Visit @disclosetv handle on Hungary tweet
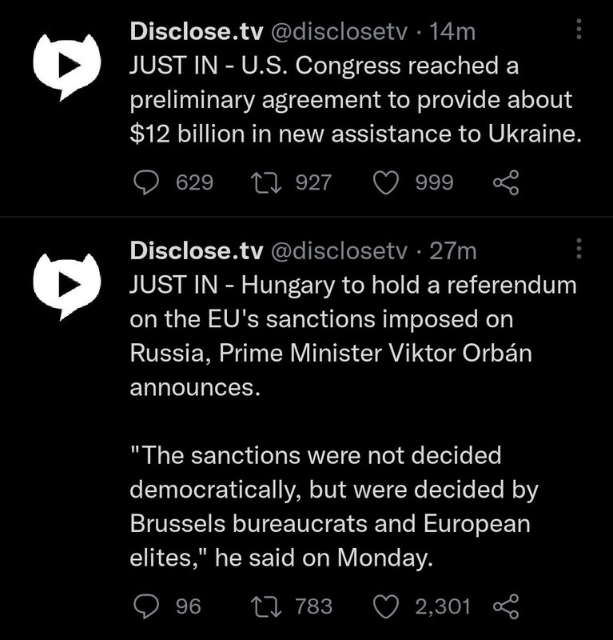 [x=339, y=250]
